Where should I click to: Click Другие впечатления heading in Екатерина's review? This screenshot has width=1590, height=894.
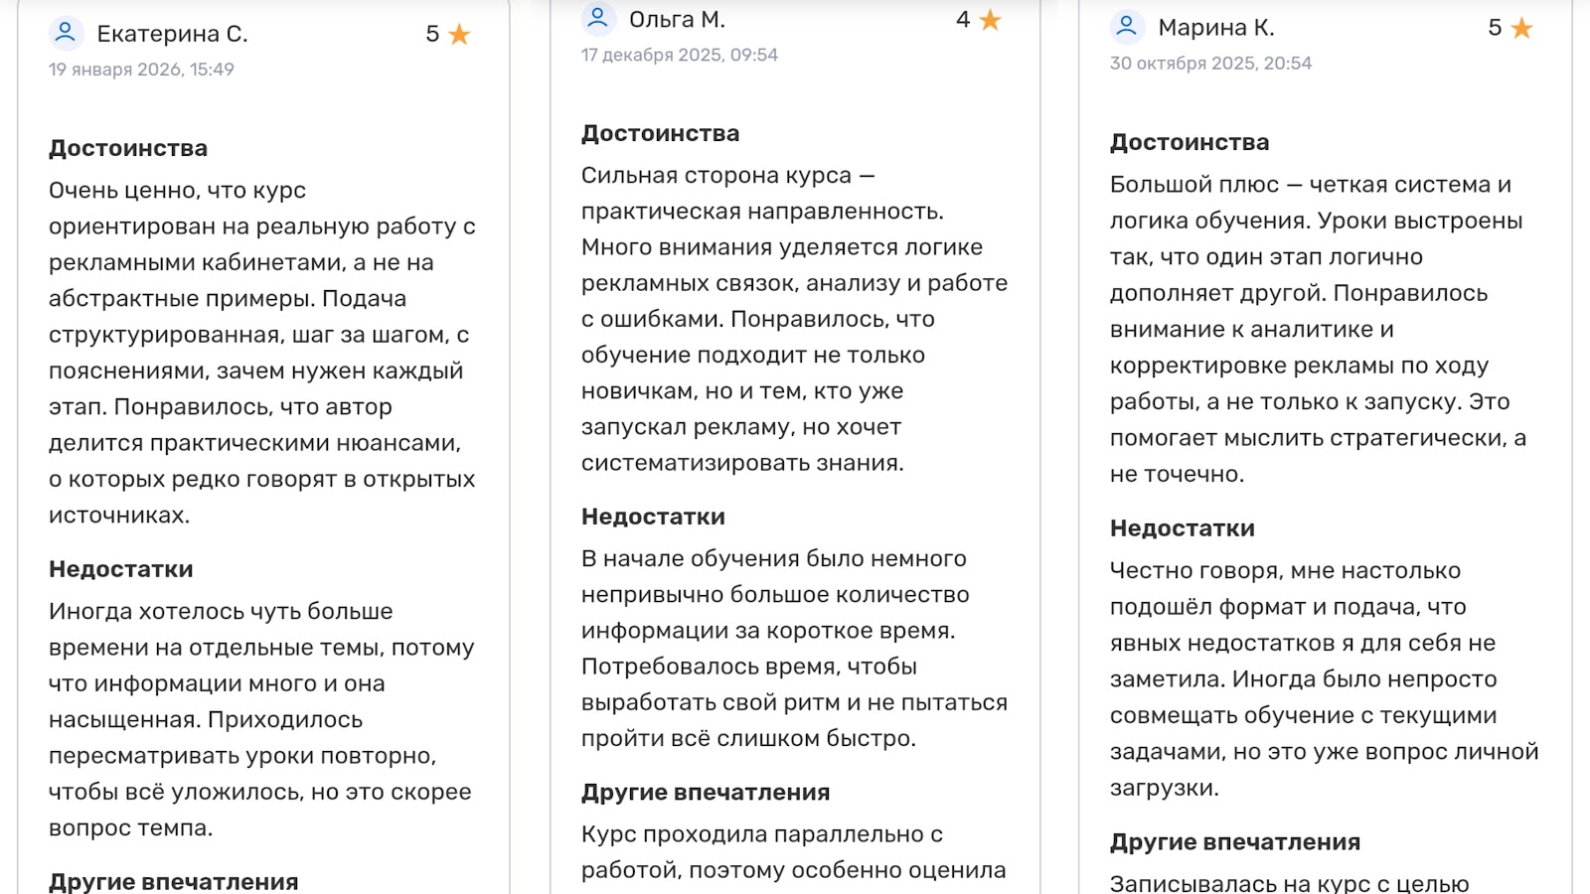(x=173, y=881)
